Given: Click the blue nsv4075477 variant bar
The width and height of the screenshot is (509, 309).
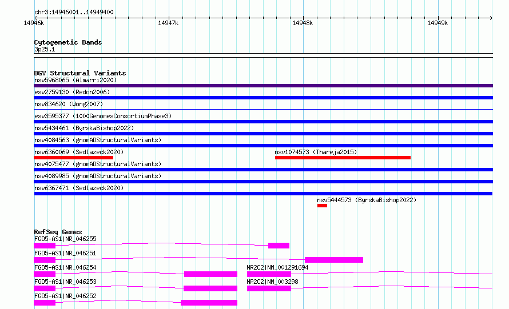Looking at the screenshot, I should click(x=263, y=170).
